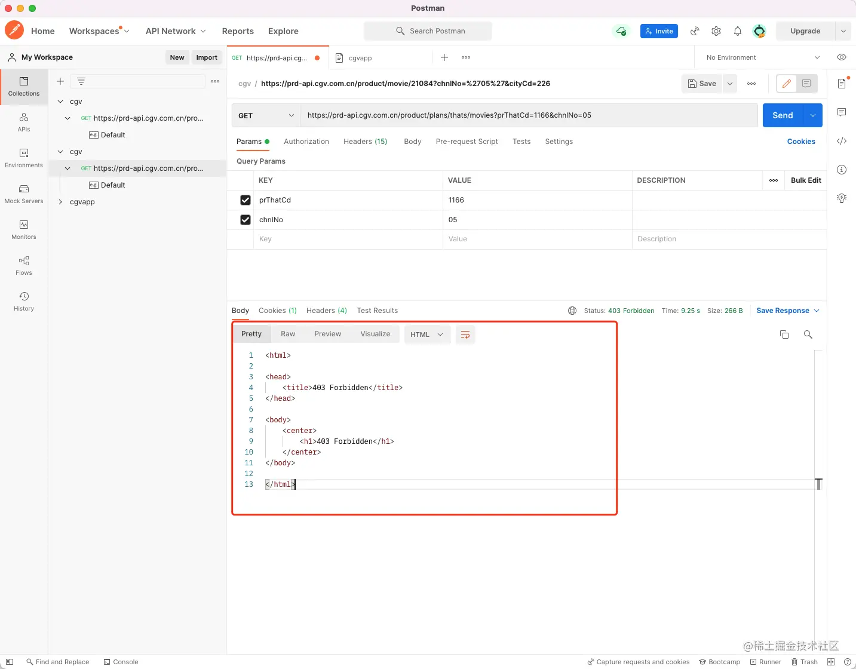Viewport: 856px width, 669px height.
Task: Open Comments icon in right sidebar
Action: (x=842, y=112)
